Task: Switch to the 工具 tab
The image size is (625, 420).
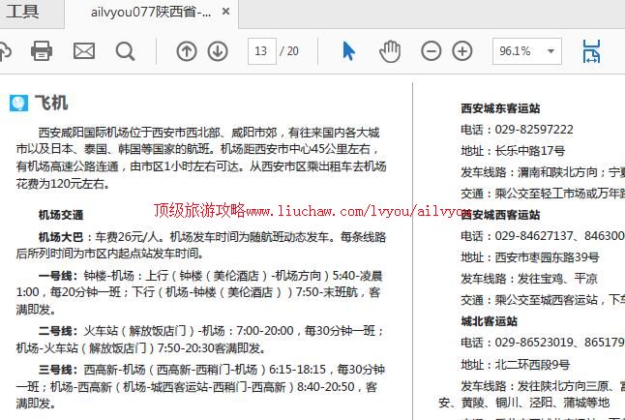Action: pos(23,13)
